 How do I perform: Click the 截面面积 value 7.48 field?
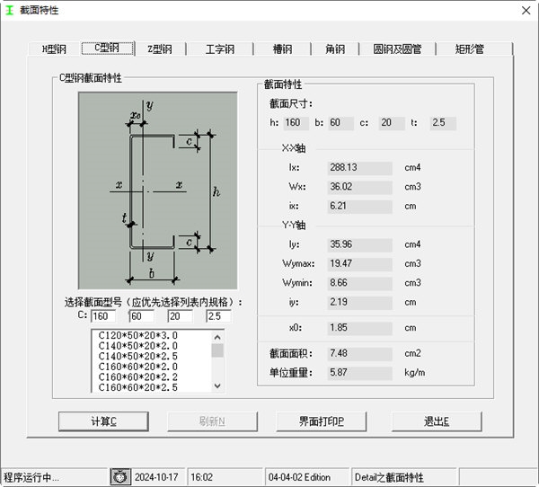tap(359, 353)
